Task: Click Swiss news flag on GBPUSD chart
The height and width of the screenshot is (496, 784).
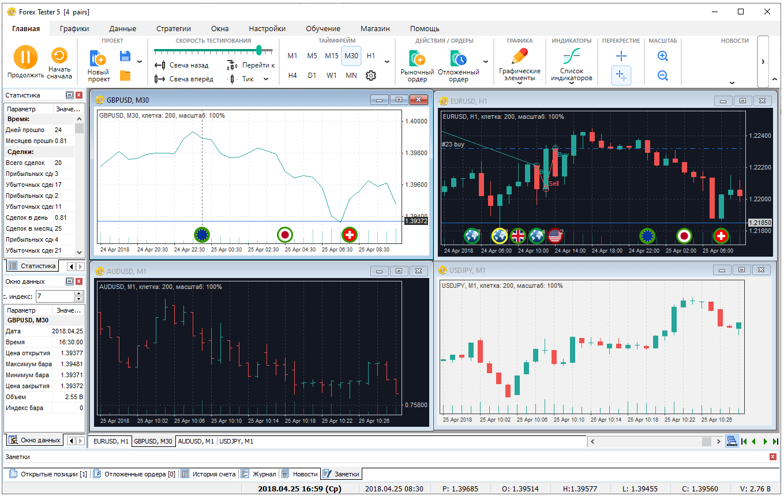Action: [349, 234]
